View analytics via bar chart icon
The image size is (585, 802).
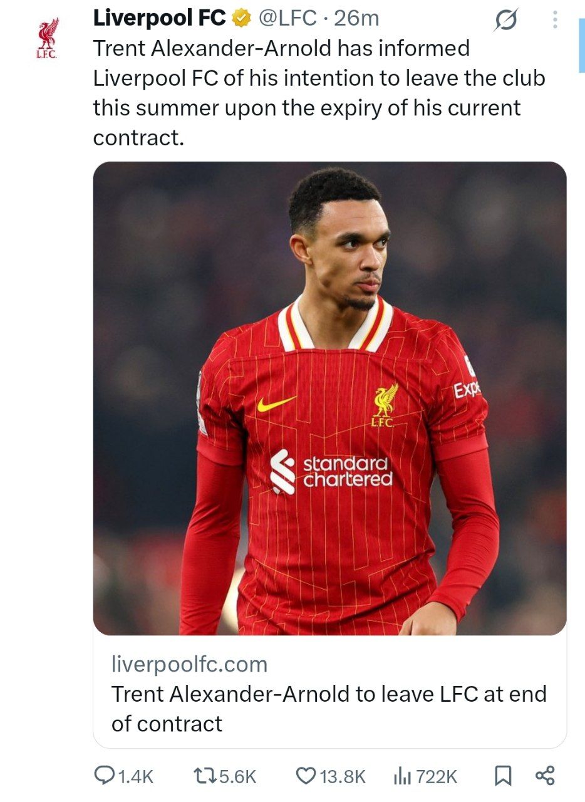pyautogui.click(x=401, y=776)
